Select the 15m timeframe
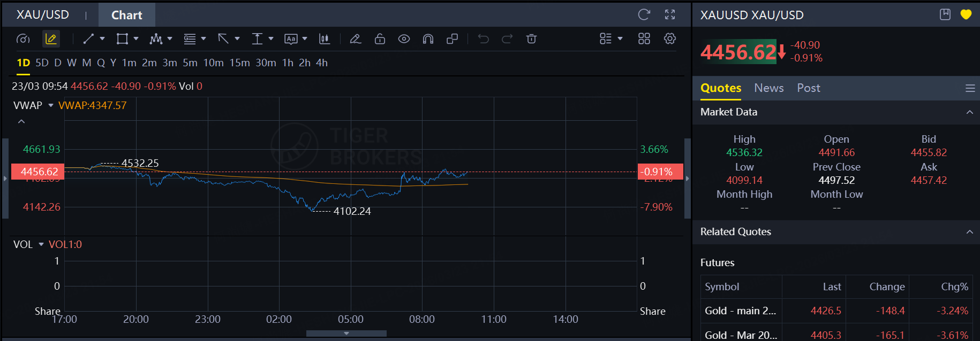 [x=239, y=63]
